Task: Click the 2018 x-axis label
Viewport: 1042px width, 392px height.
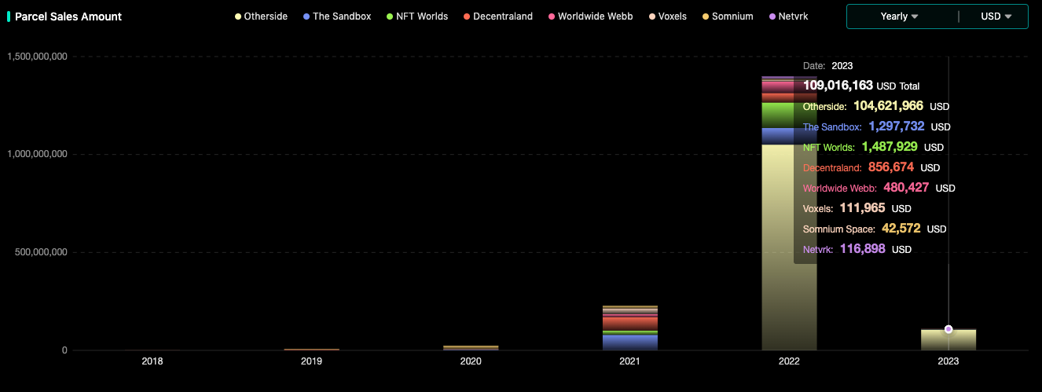Action: click(153, 361)
